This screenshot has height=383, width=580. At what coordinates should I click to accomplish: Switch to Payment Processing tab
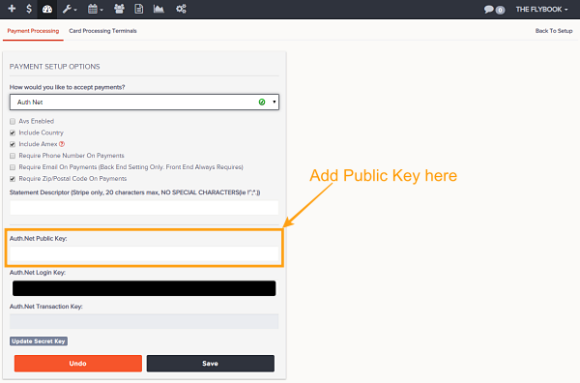coord(33,31)
